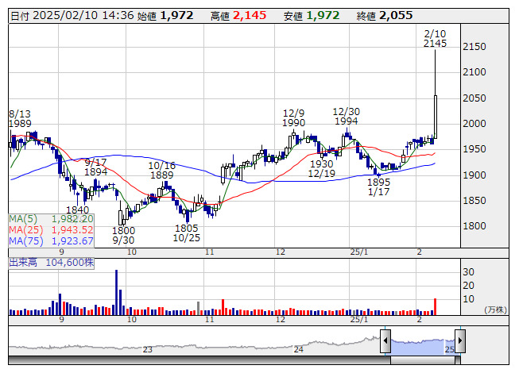
Task: Click the 2150 price axis label
Action: (x=474, y=47)
